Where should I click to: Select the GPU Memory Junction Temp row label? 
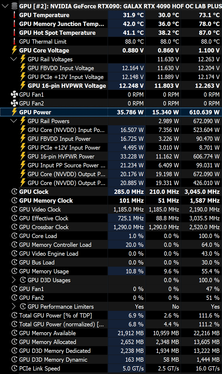pos(62,24)
